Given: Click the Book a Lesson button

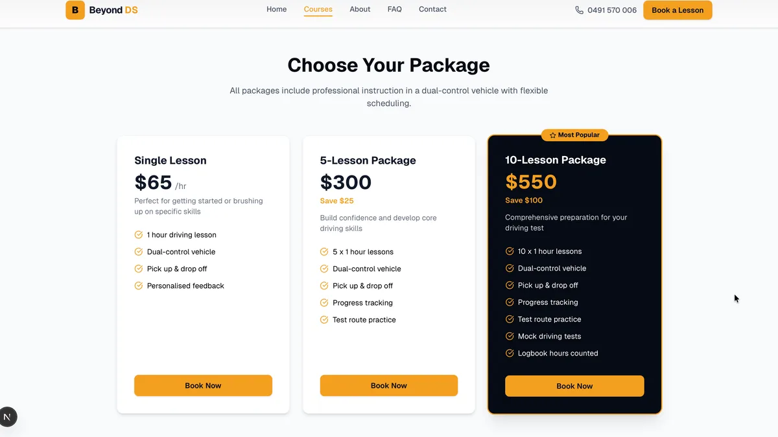Looking at the screenshot, I should tap(678, 10).
